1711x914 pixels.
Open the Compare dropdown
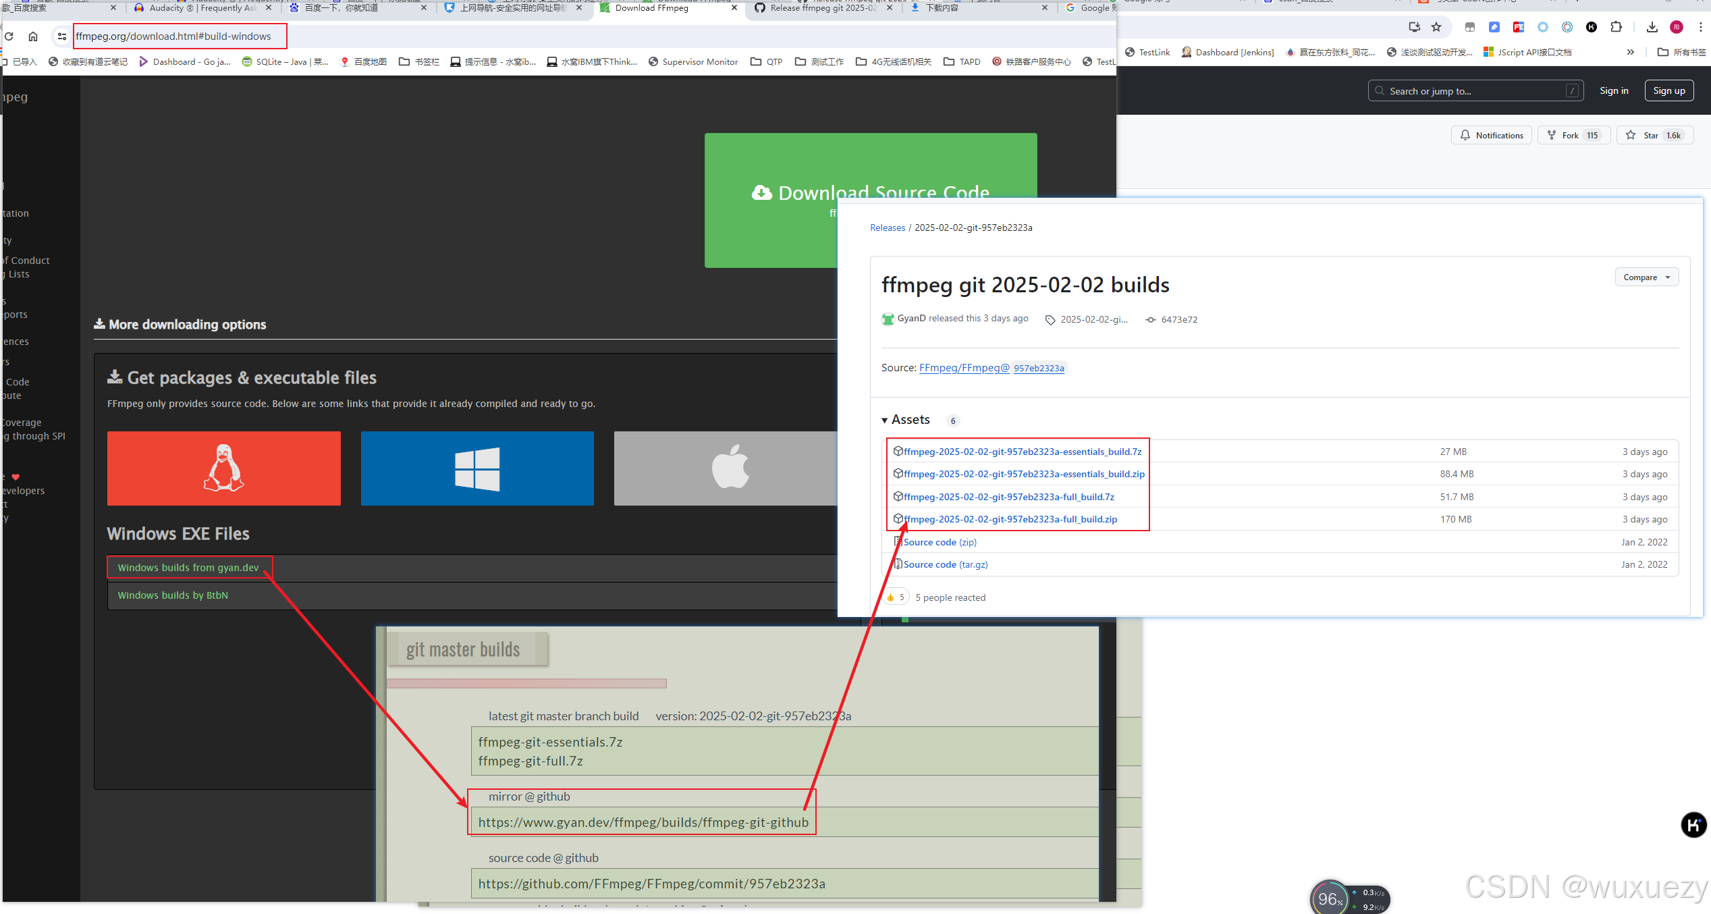click(1646, 277)
